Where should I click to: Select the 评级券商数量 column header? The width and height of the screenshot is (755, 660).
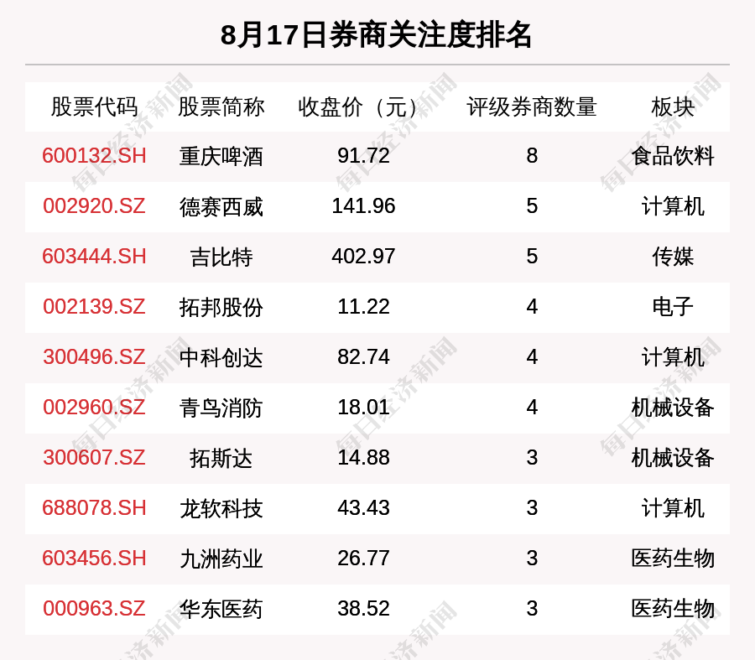[532, 107]
